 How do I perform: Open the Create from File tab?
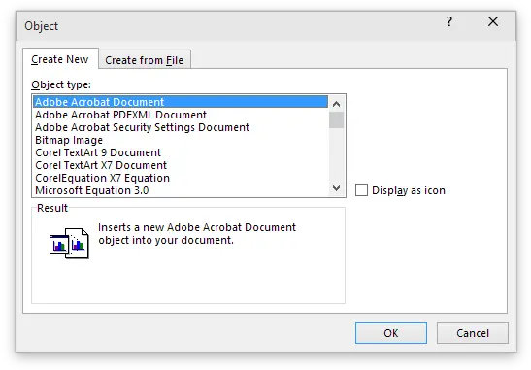click(x=145, y=60)
